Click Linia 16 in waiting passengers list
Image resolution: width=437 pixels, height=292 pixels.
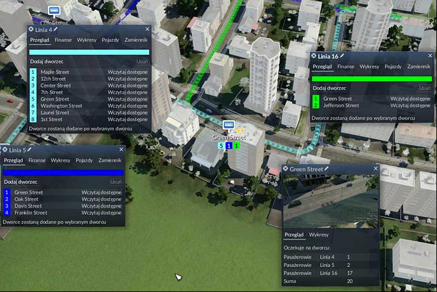tap(329, 273)
